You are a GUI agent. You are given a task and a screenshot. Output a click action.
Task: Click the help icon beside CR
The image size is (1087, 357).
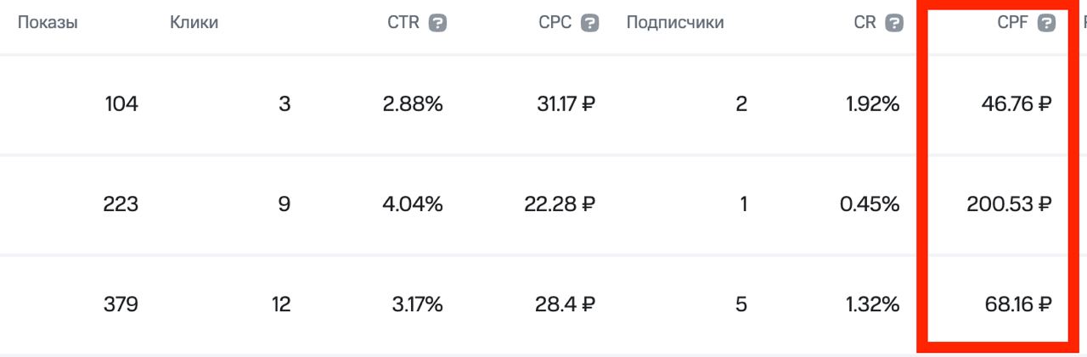click(893, 24)
